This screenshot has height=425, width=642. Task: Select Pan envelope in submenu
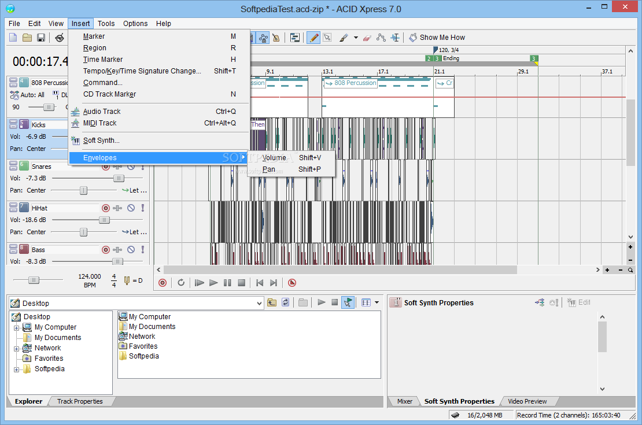click(x=292, y=169)
